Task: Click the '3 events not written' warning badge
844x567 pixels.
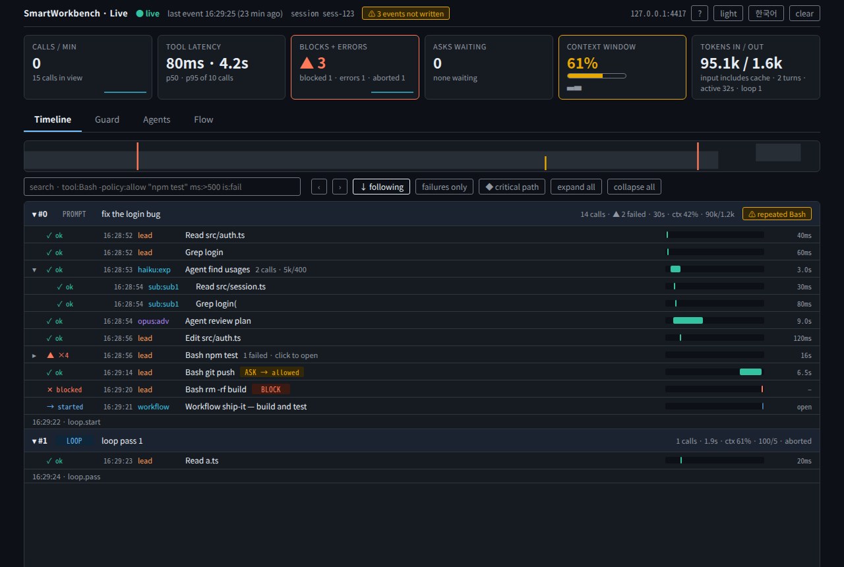Action: pyautogui.click(x=406, y=13)
